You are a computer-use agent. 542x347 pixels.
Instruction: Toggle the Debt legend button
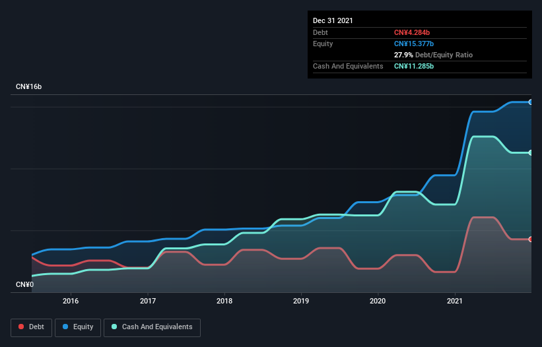pyautogui.click(x=32, y=327)
